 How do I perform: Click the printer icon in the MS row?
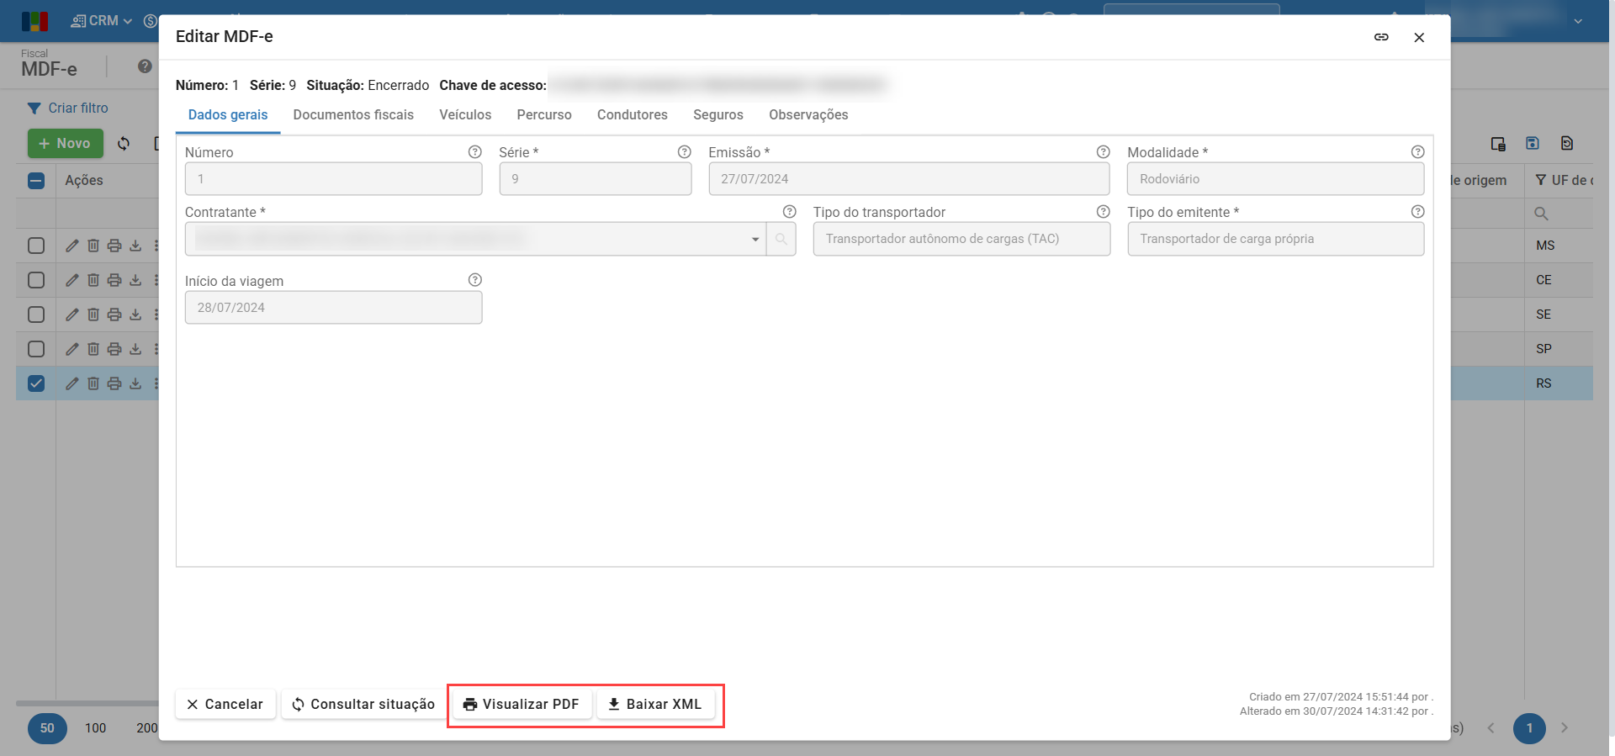pyautogui.click(x=114, y=246)
